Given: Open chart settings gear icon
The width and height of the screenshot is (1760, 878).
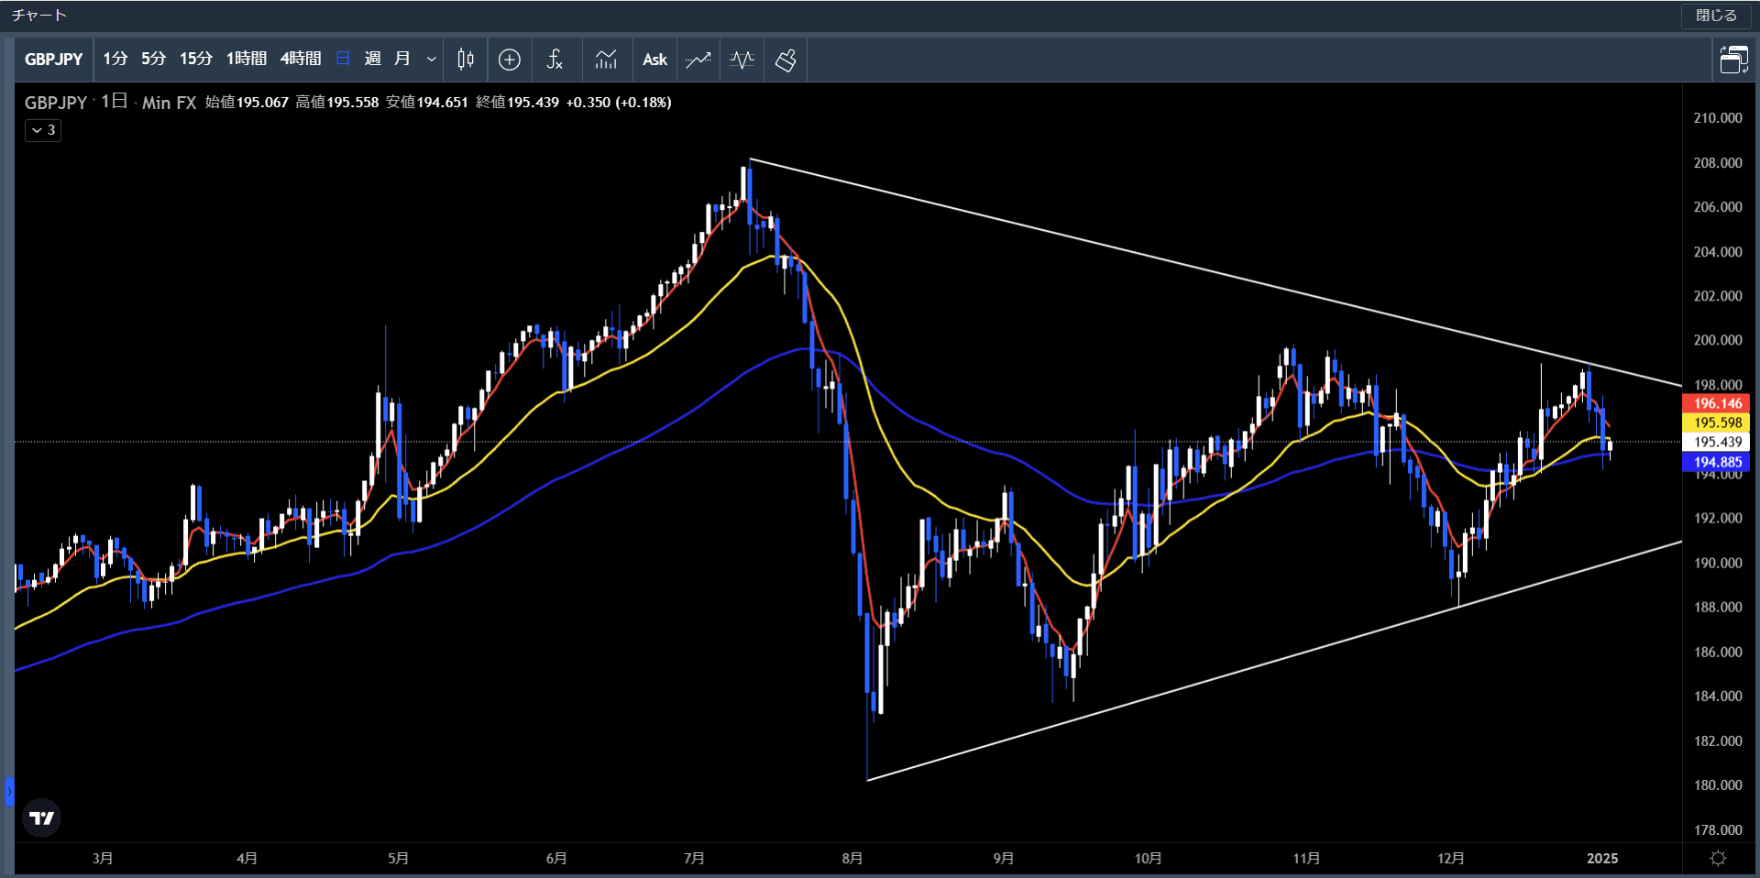Looking at the screenshot, I should tap(1719, 858).
